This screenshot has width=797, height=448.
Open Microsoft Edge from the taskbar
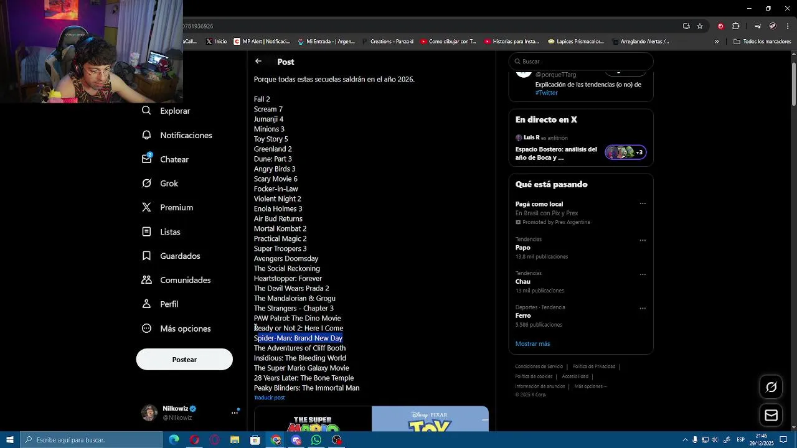(x=174, y=440)
